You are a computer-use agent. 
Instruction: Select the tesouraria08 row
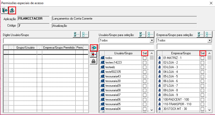tap(124, 90)
